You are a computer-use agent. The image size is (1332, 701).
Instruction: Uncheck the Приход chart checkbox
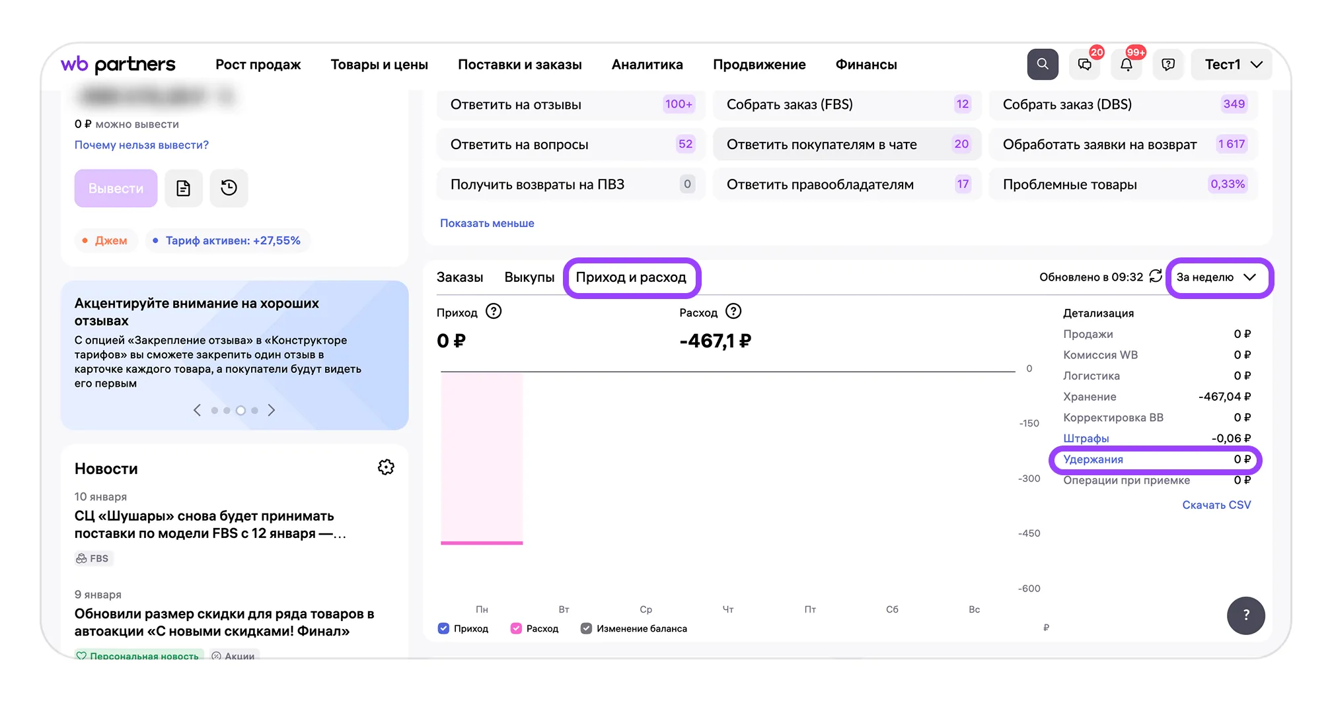(443, 628)
